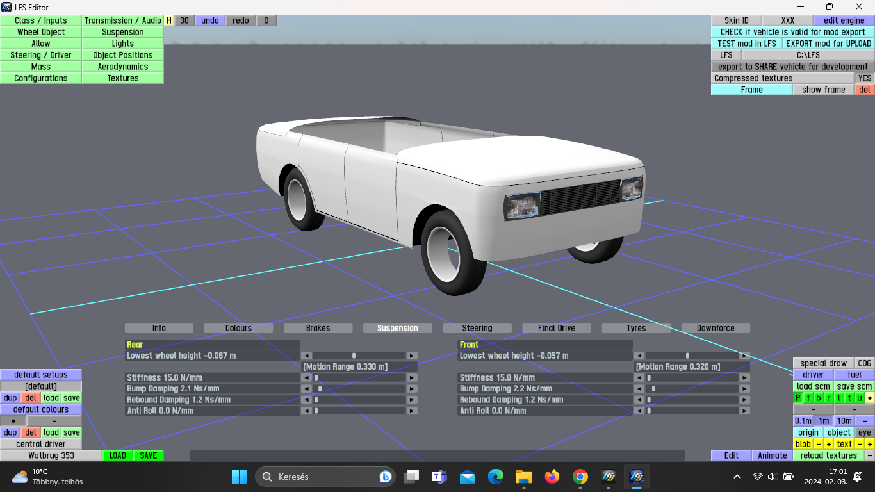Toggle the COG display button
The height and width of the screenshot is (492, 875).
[x=865, y=363]
